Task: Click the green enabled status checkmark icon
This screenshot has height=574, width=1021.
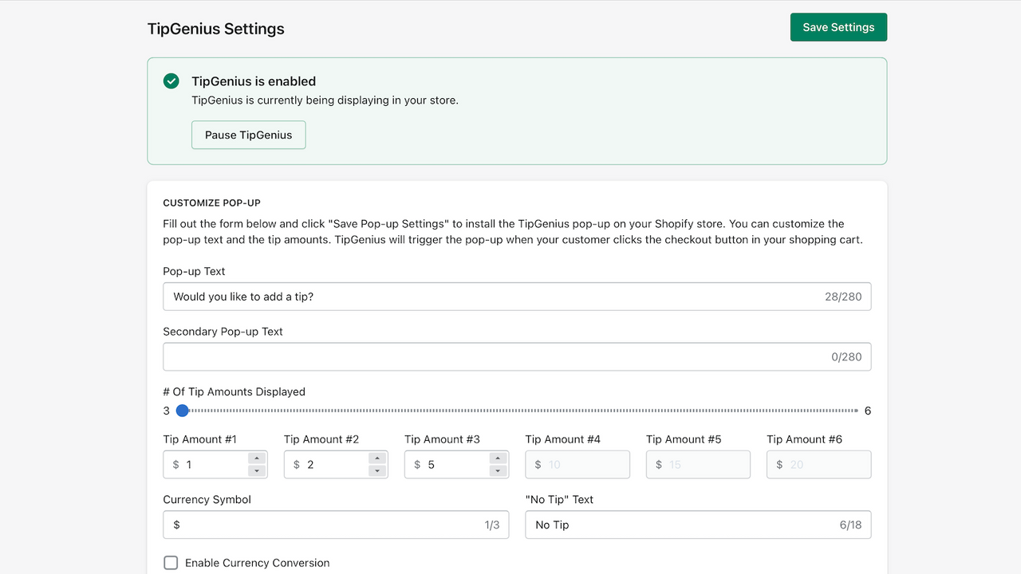Action: (171, 81)
